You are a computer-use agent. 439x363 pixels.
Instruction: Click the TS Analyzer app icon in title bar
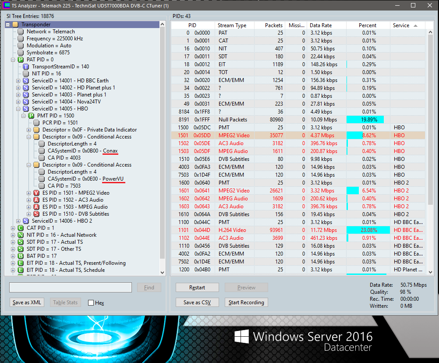[x=6, y=5]
